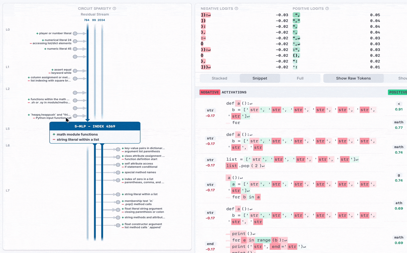Switch to the Stacked view tab
Image resolution: width=407 pixels, height=253 pixels.
(219, 78)
